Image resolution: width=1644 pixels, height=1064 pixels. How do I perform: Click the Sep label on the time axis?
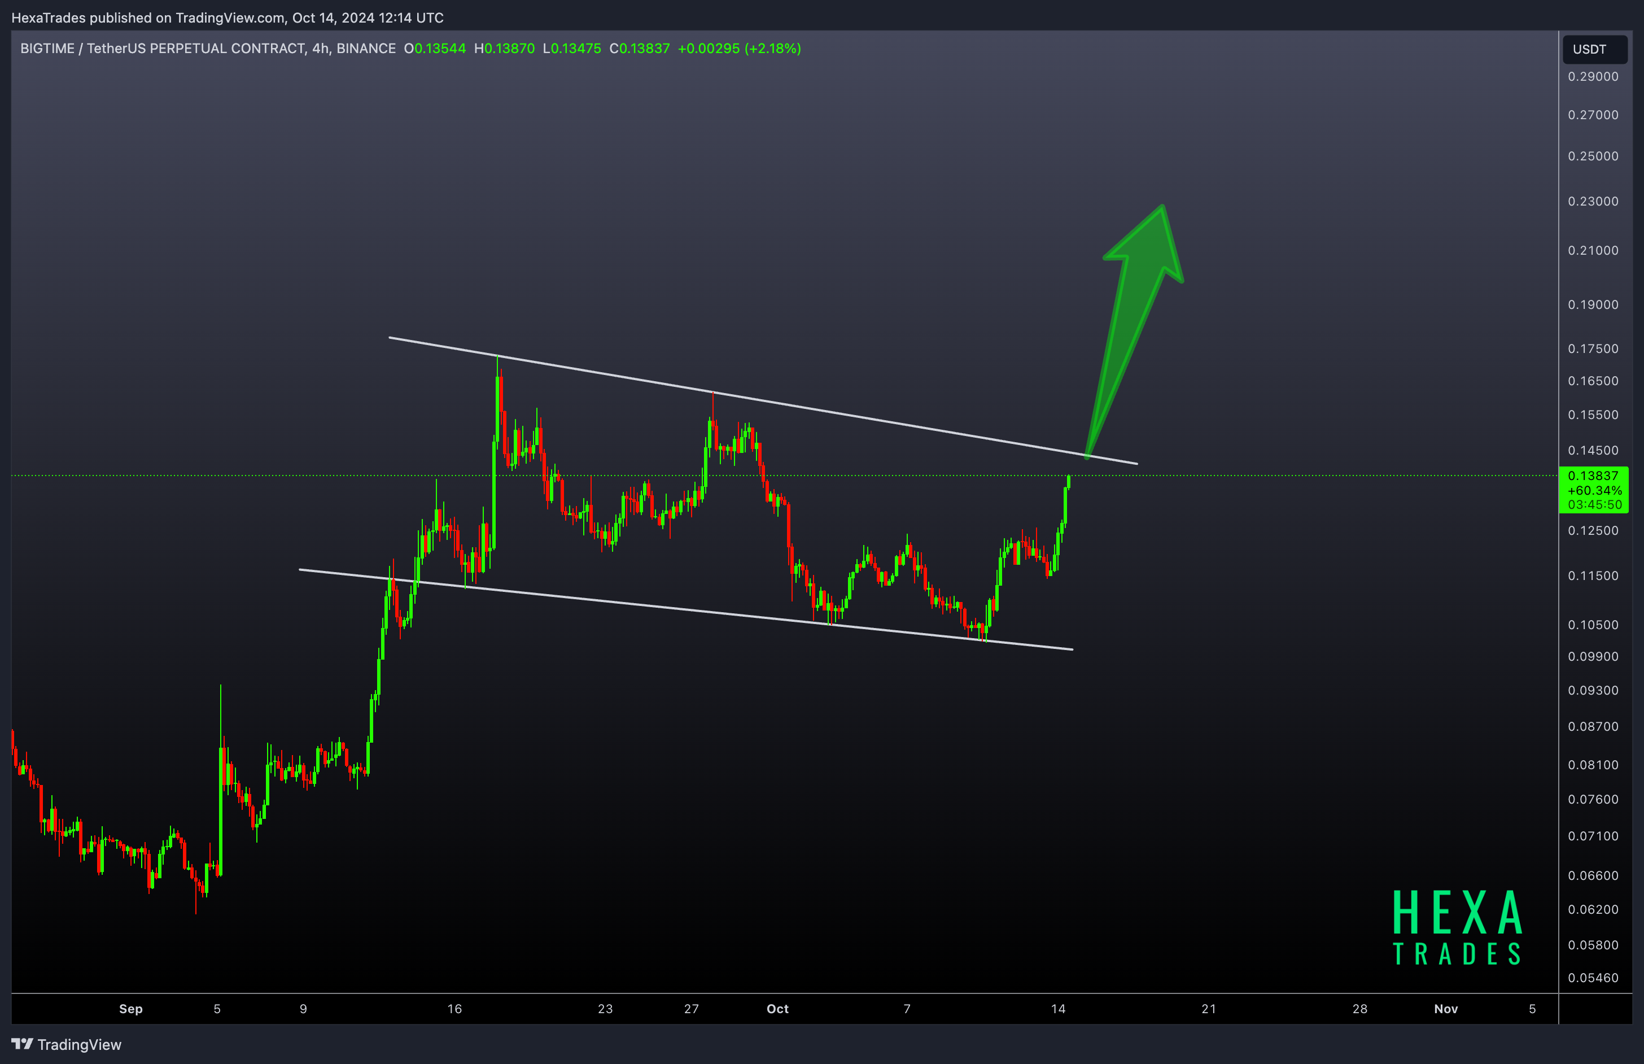pyautogui.click(x=130, y=1009)
